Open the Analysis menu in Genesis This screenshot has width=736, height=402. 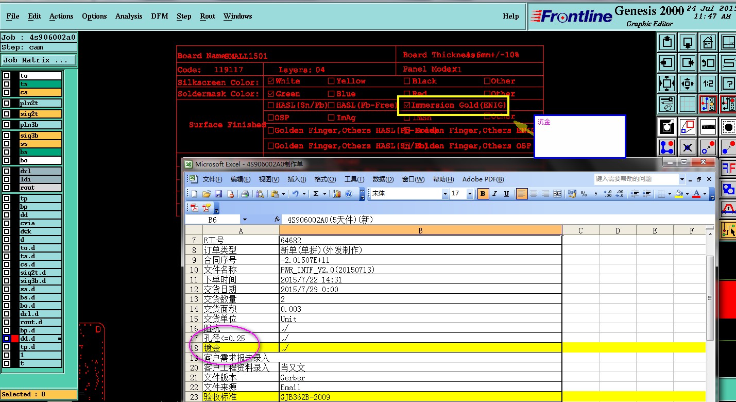click(x=129, y=16)
